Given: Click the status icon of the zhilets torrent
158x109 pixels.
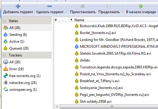Looking at the screenshot, I should [x=77, y=60].
